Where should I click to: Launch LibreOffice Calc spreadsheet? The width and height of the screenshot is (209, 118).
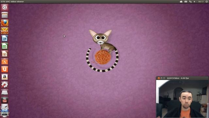click(5, 46)
